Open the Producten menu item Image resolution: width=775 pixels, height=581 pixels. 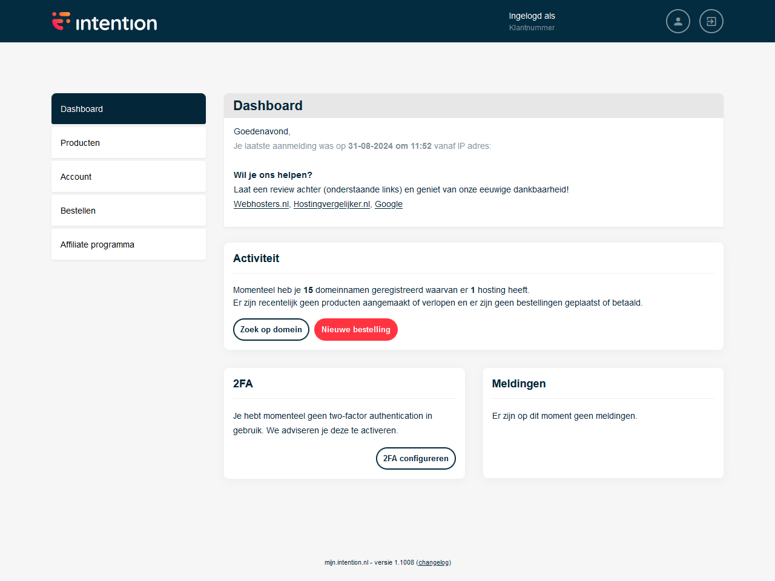pyautogui.click(x=128, y=143)
